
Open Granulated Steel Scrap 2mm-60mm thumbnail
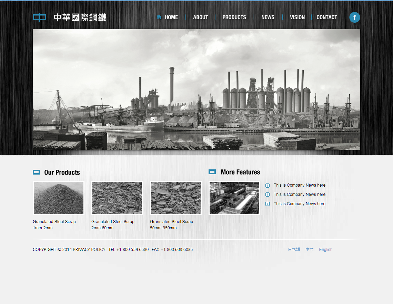[117, 198]
